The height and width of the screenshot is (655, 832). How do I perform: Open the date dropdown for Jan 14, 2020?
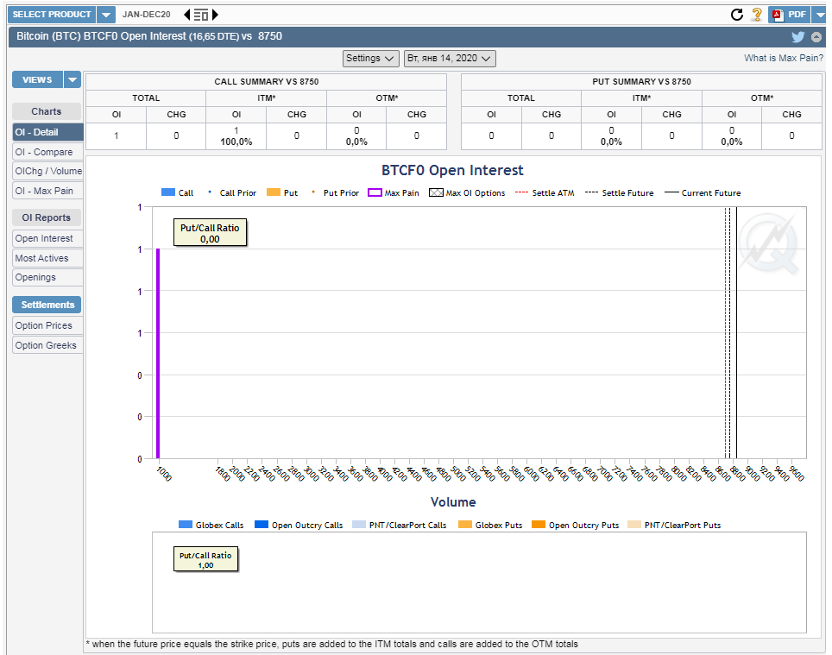point(450,59)
